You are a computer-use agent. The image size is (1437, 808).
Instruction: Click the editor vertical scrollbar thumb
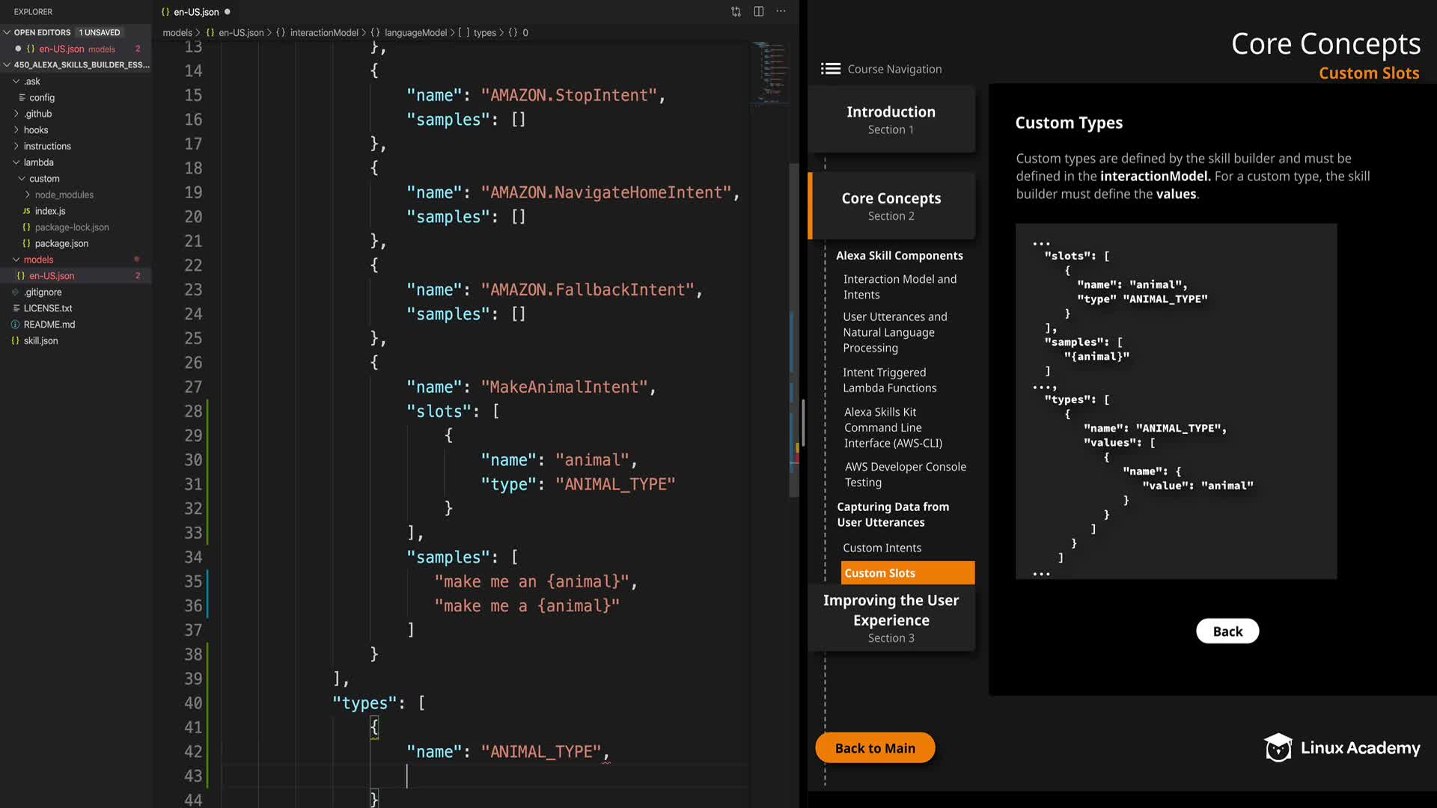793,329
